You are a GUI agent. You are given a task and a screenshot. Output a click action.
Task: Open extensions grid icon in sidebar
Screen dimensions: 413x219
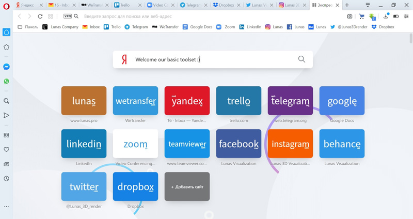coord(6,135)
